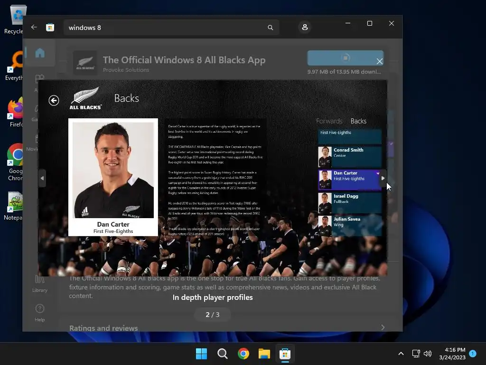Click the Provoke Solutions publisher link

(x=126, y=70)
